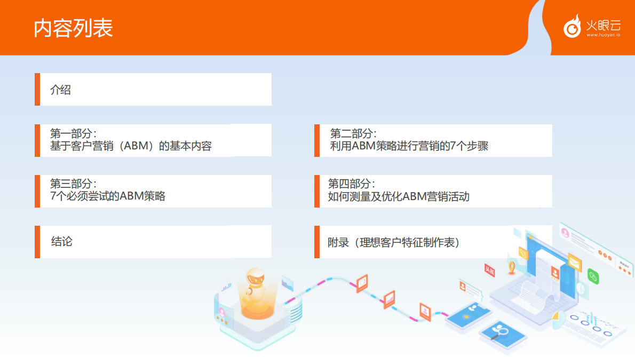This screenshot has width=635, height=357.
Task: Select the magnifying glass icon on the tablet
Action: click(x=503, y=331)
